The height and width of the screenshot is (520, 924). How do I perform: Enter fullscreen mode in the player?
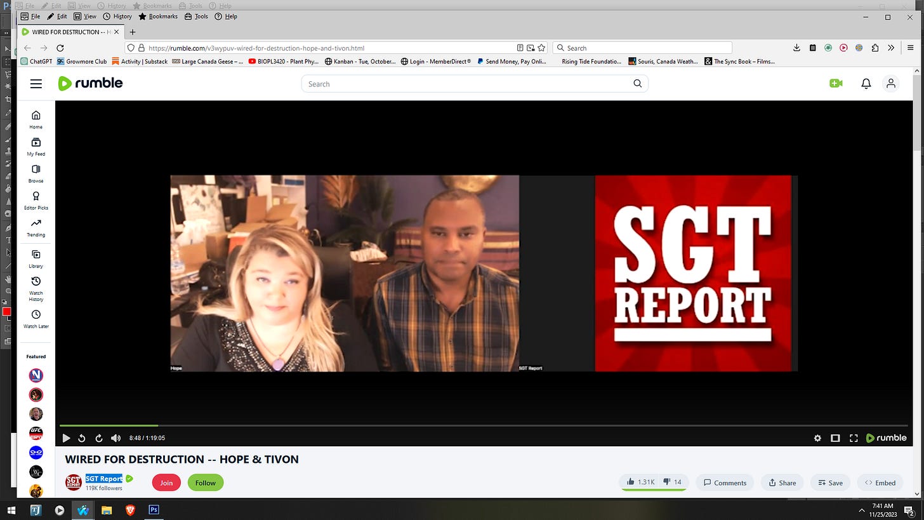(854, 438)
